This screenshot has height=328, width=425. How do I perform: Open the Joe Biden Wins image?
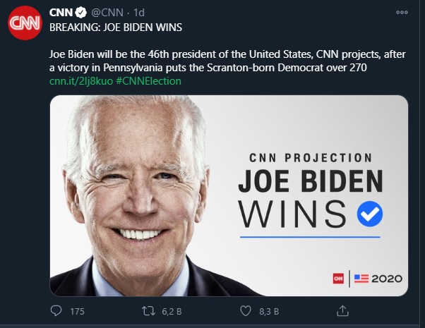pyautogui.click(x=229, y=196)
